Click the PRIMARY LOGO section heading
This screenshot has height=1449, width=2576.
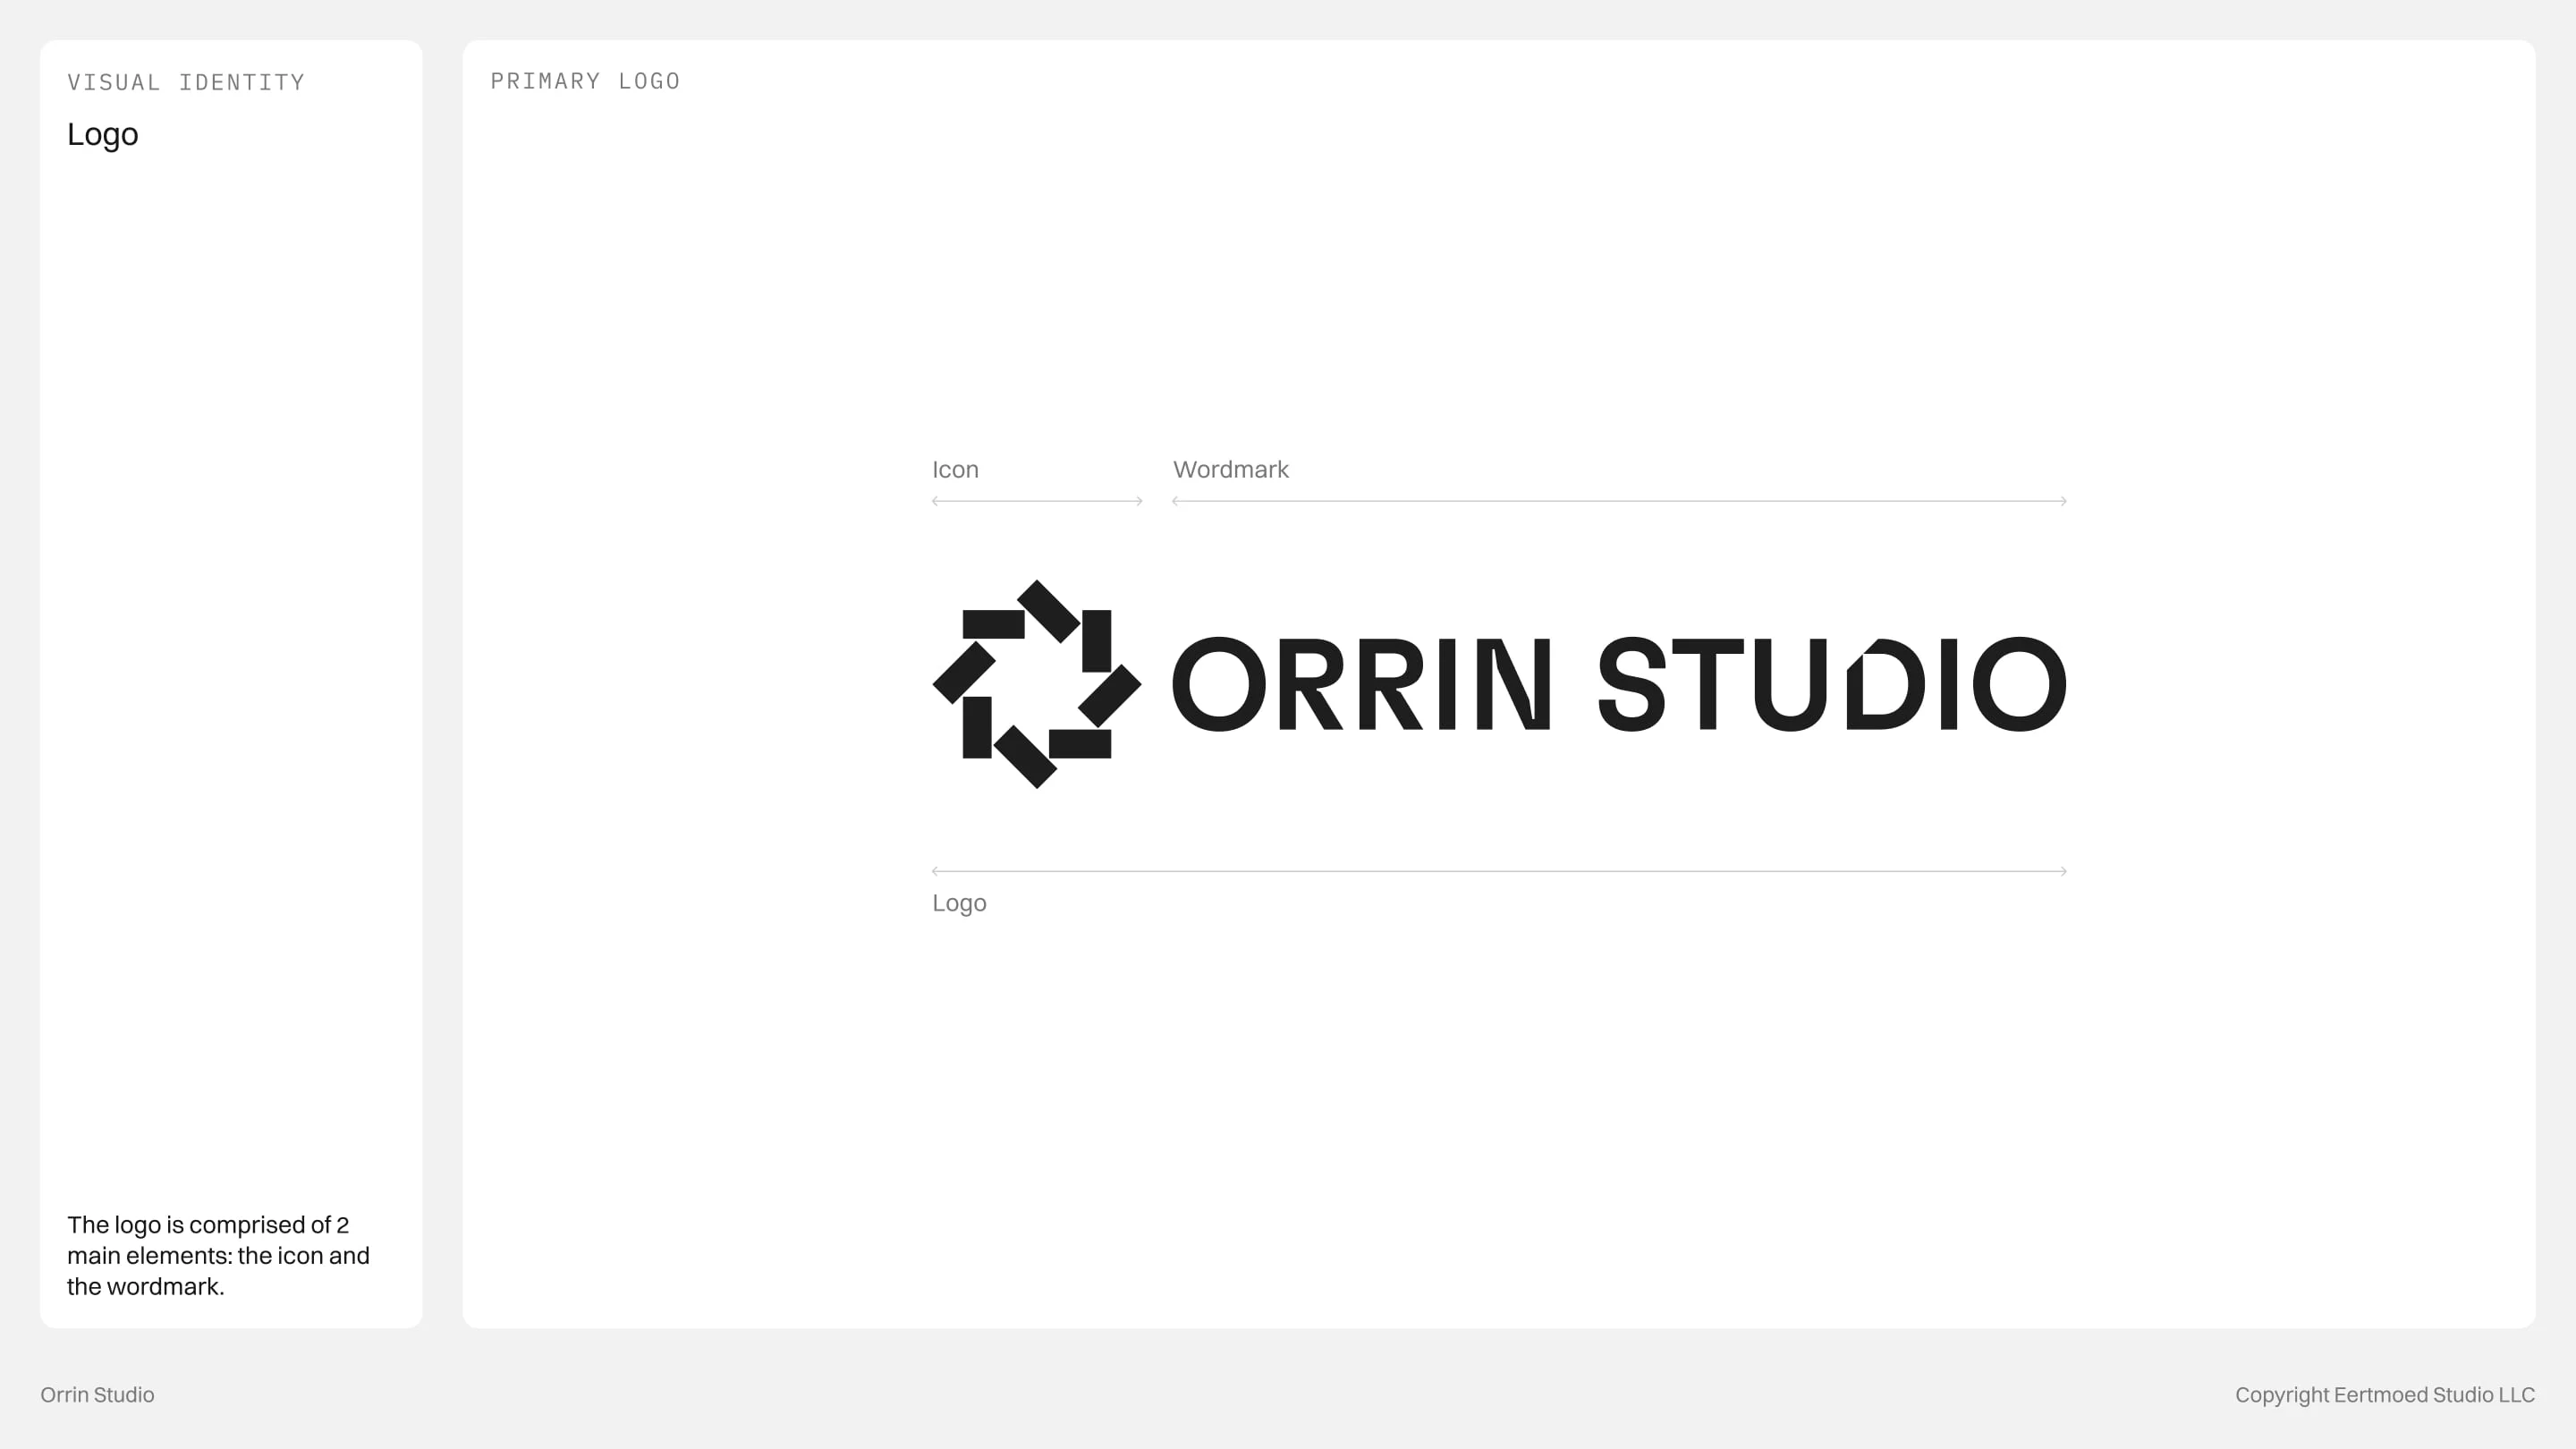click(x=585, y=81)
